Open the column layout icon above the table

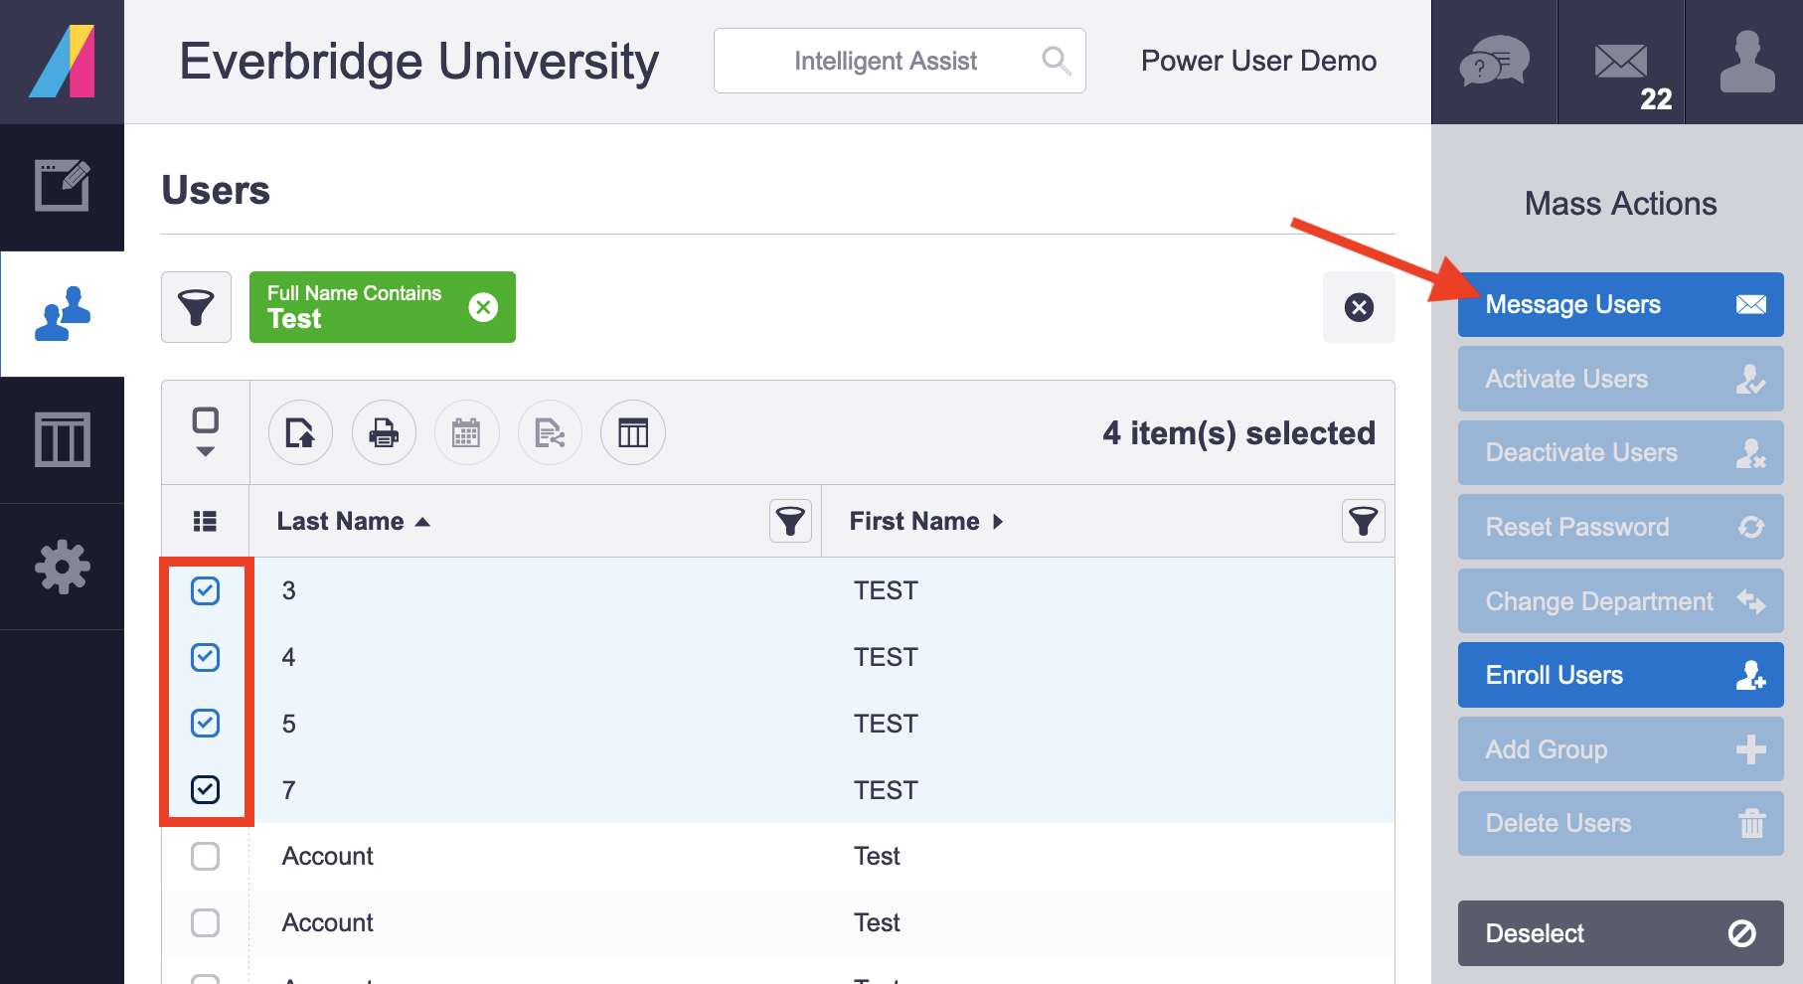[x=633, y=432]
